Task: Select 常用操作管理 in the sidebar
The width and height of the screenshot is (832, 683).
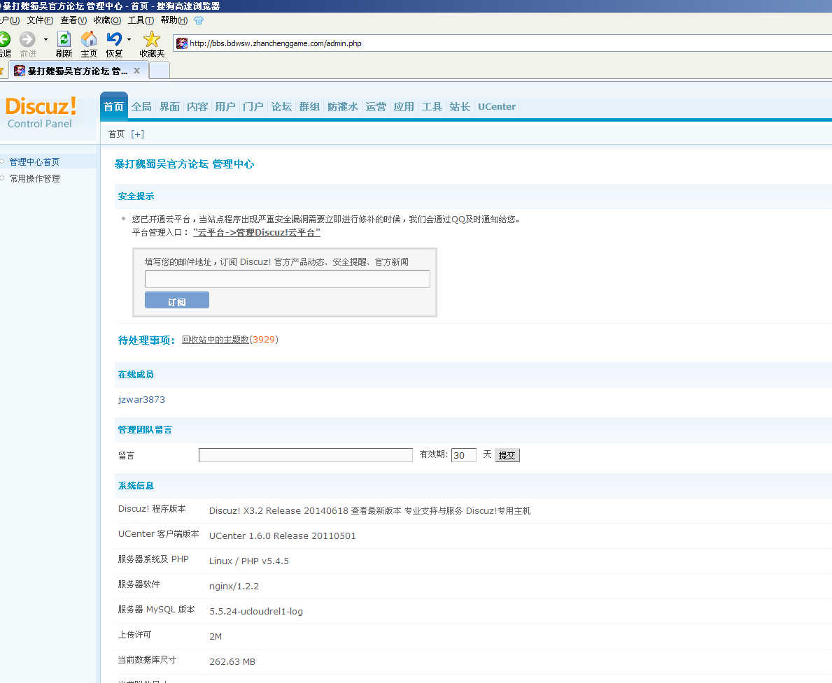Action: 34,179
